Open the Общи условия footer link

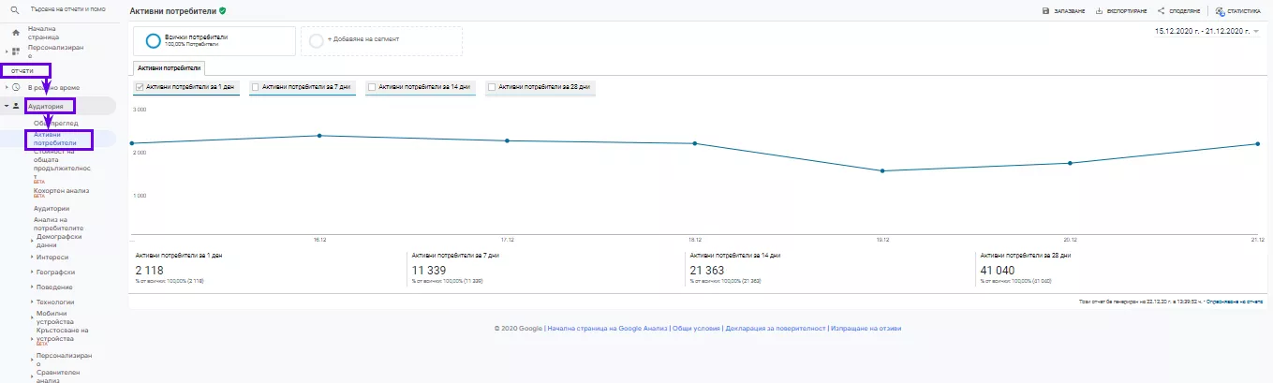(696, 329)
